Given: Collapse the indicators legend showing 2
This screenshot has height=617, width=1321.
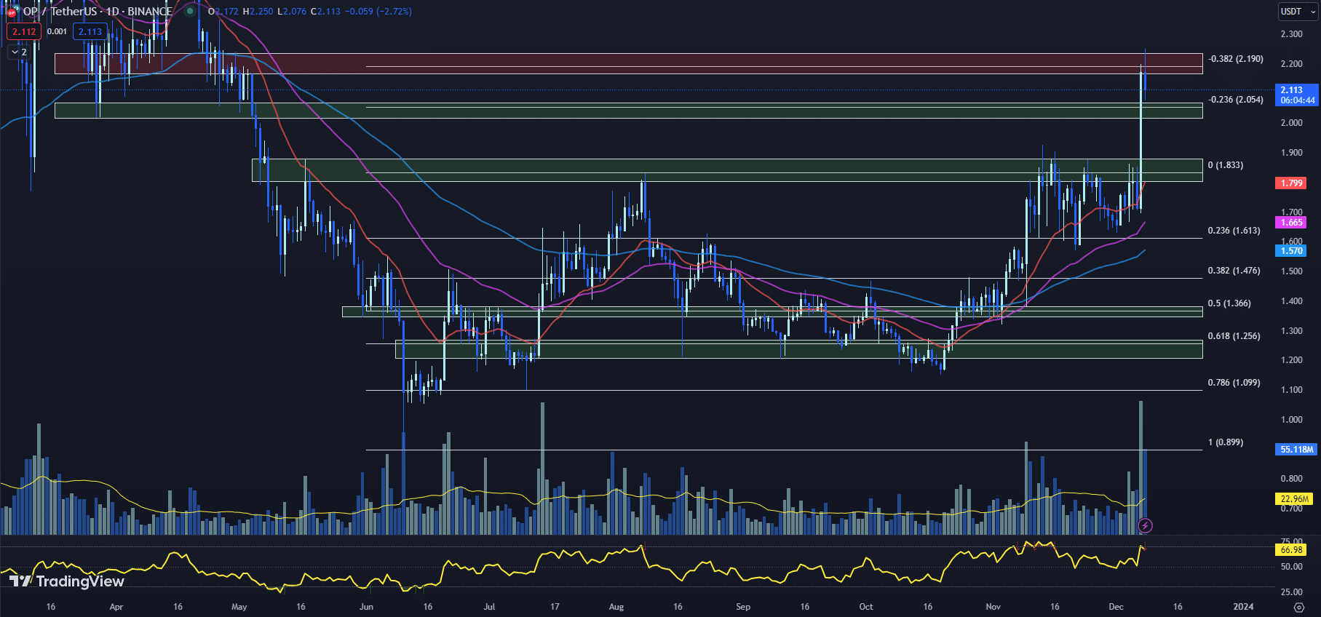Looking at the screenshot, I should [18, 52].
